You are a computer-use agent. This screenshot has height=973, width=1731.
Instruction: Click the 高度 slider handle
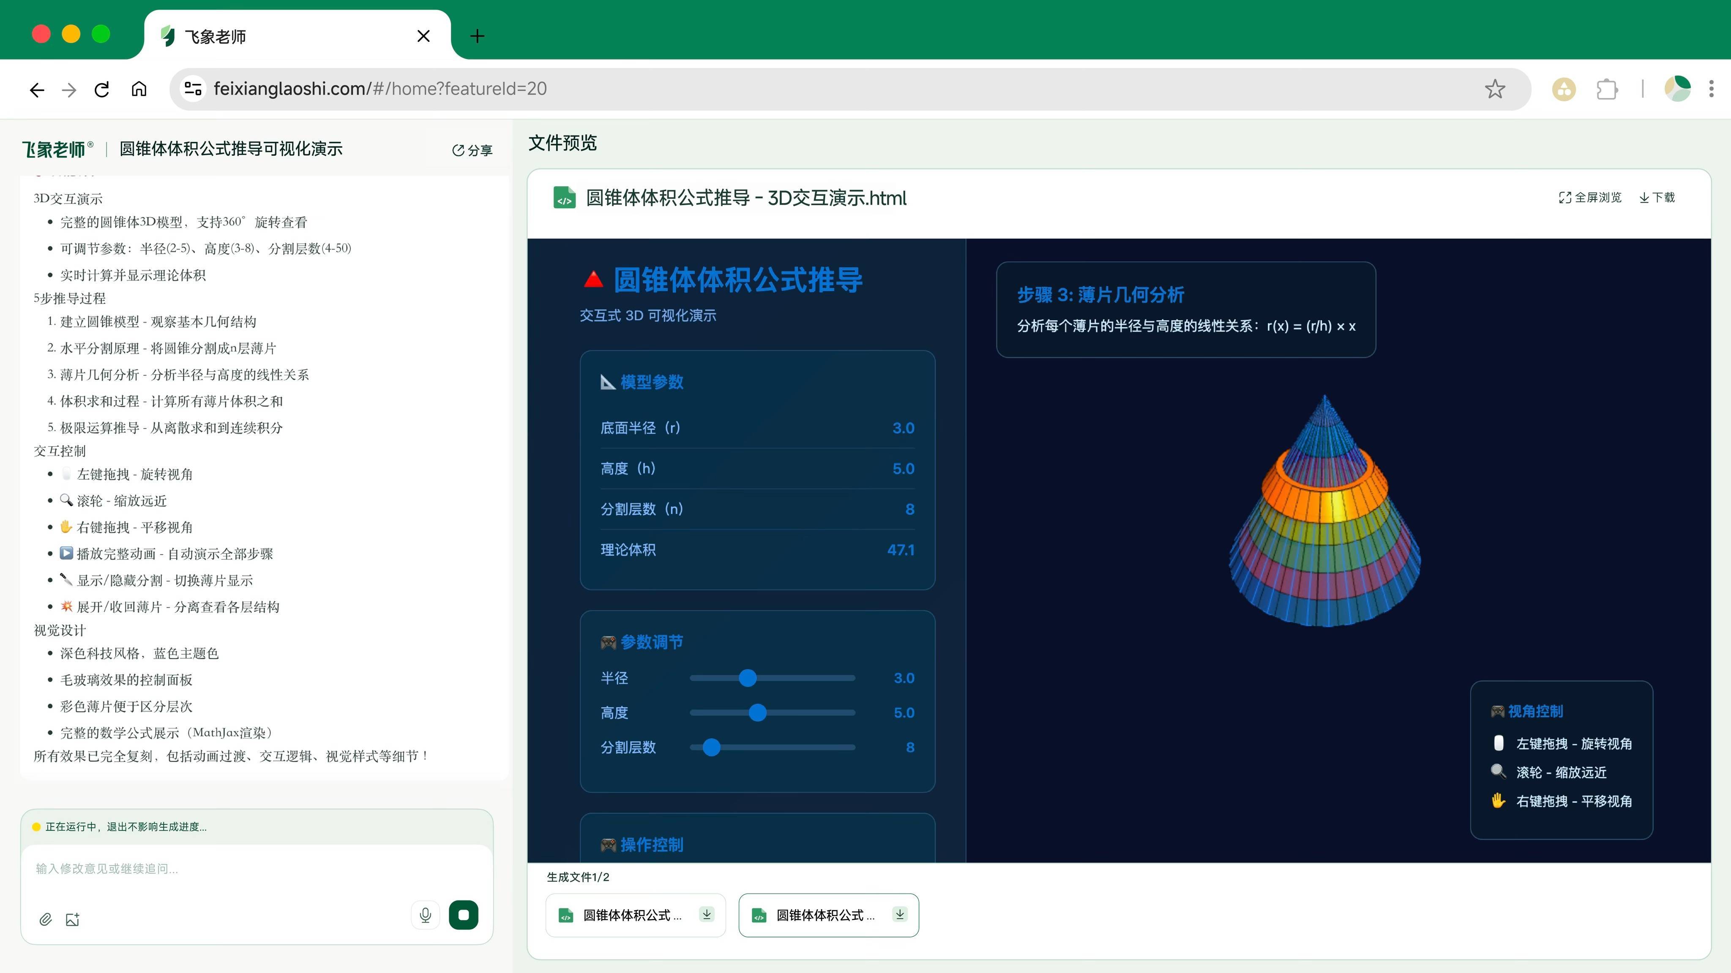[x=757, y=712]
